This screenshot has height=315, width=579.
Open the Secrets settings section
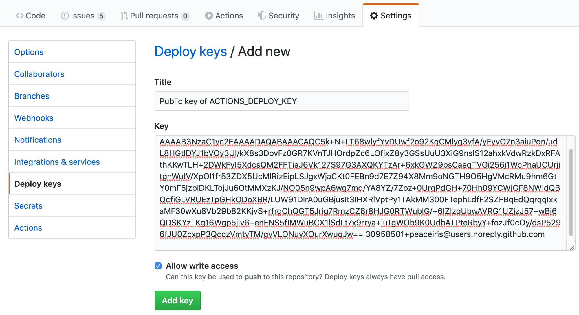tap(28, 205)
